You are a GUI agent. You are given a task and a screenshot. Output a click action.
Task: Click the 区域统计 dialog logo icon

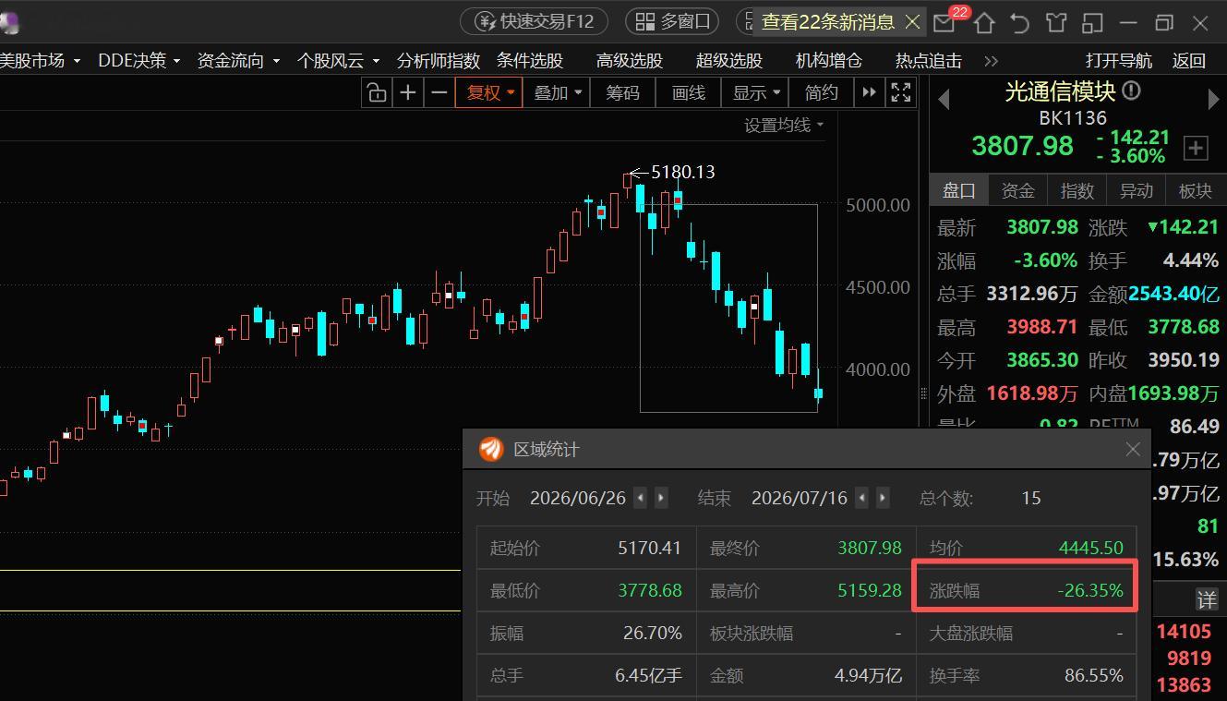pyautogui.click(x=491, y=450)
